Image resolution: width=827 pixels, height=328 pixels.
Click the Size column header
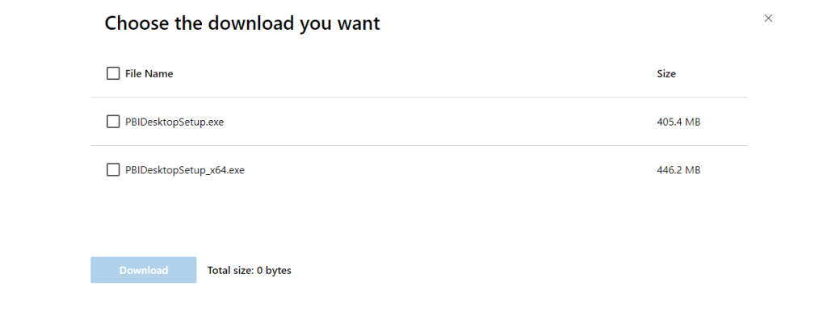[x=666, y=73]
